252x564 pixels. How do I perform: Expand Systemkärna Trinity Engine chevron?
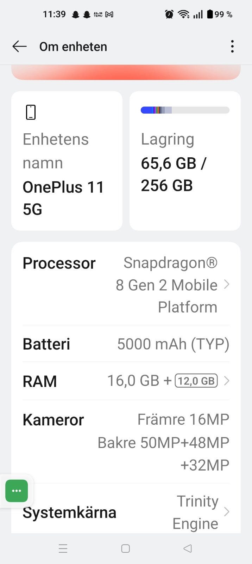coord(227,512)
